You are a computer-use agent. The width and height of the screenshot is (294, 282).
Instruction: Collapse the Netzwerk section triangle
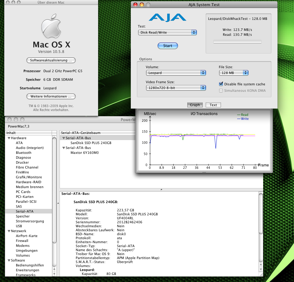point(9,231)
